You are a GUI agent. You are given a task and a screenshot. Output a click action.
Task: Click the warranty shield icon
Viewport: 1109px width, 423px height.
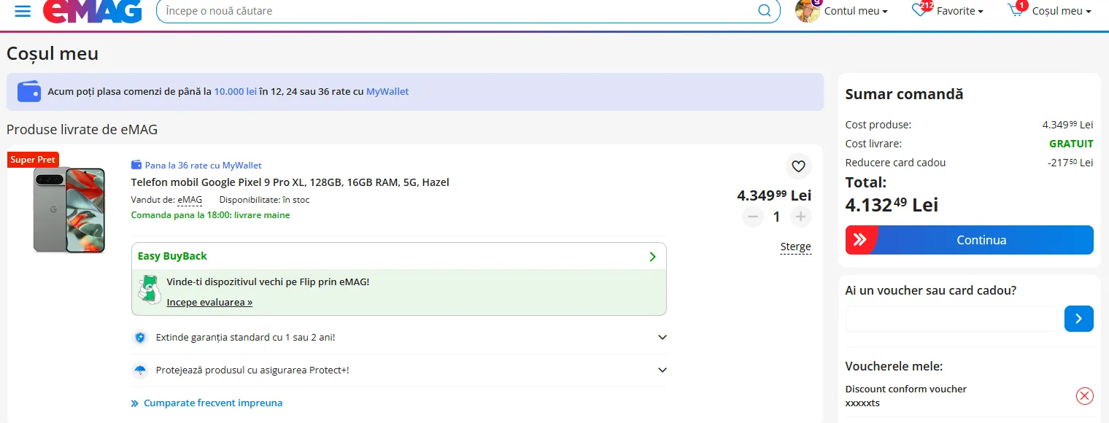click(x=139, y=338)
